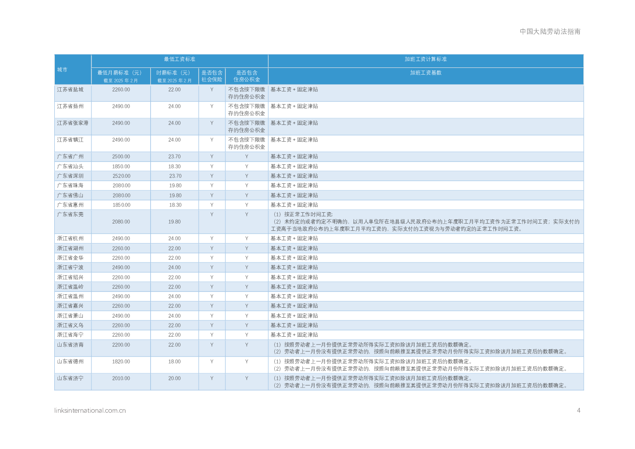Screen dimensions: 635x449
Task: Click the 最低工资标准 group header
Action: [x=179, y=59]
